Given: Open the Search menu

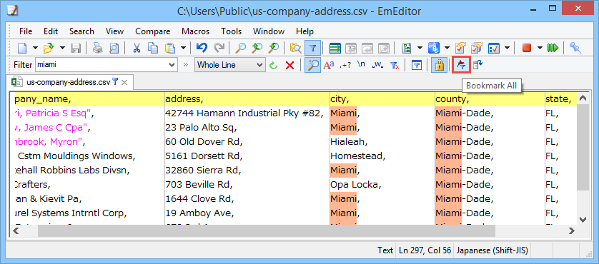Looking at the screenshot, I should [81, 31].
